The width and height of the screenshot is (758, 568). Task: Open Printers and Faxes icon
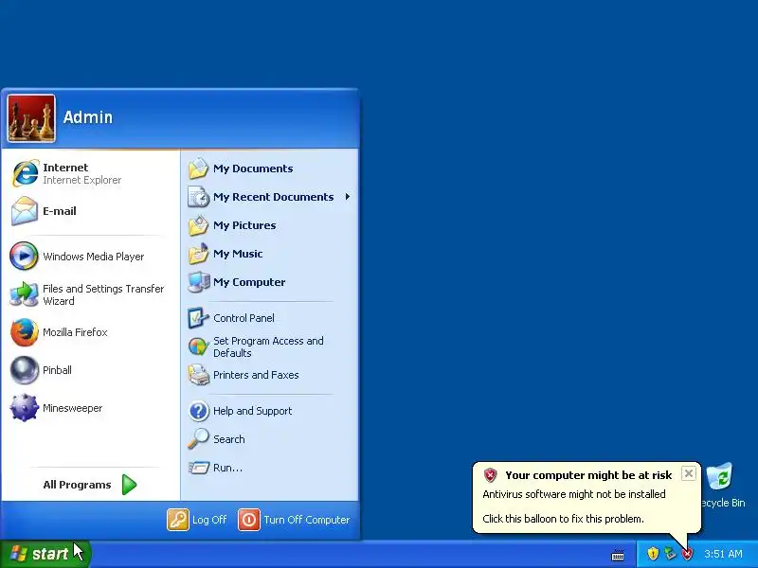click(x=199, y=375)
